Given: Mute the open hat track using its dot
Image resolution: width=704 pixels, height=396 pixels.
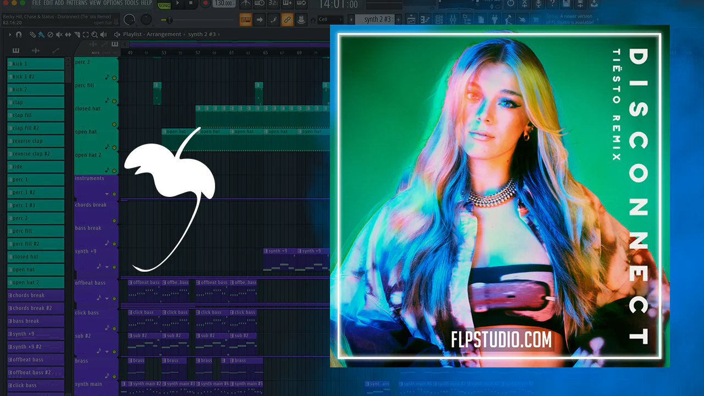Looking at the screenshot, I should tap(114, 147).
